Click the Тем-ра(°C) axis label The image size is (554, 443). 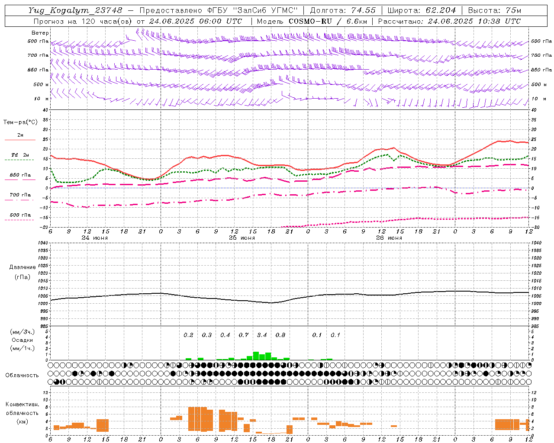tap(20, 122)
